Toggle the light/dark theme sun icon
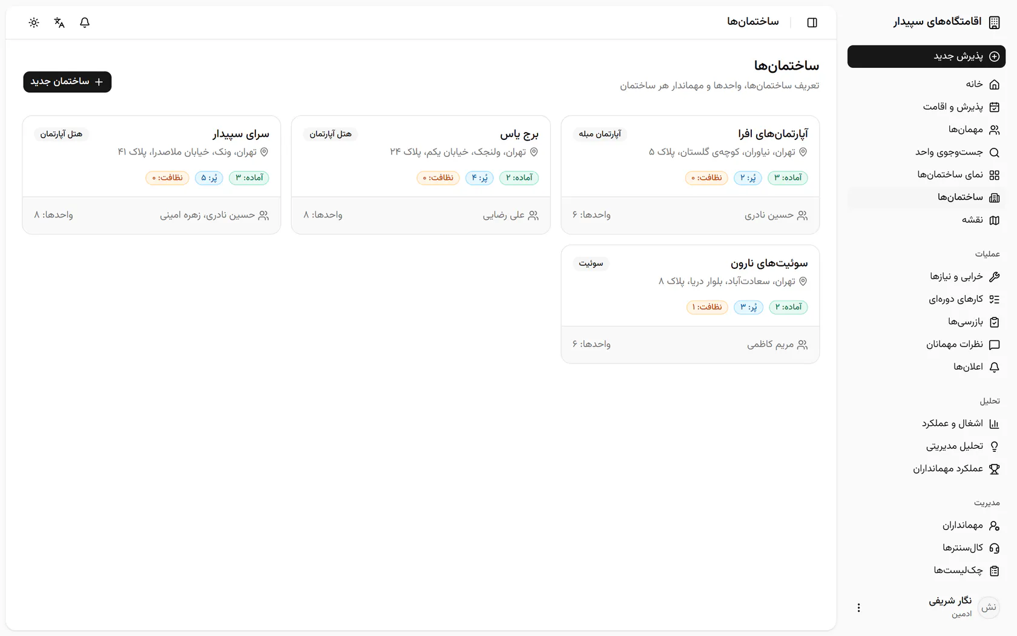This screenshot has height=636, width=1017. (34, 22)
